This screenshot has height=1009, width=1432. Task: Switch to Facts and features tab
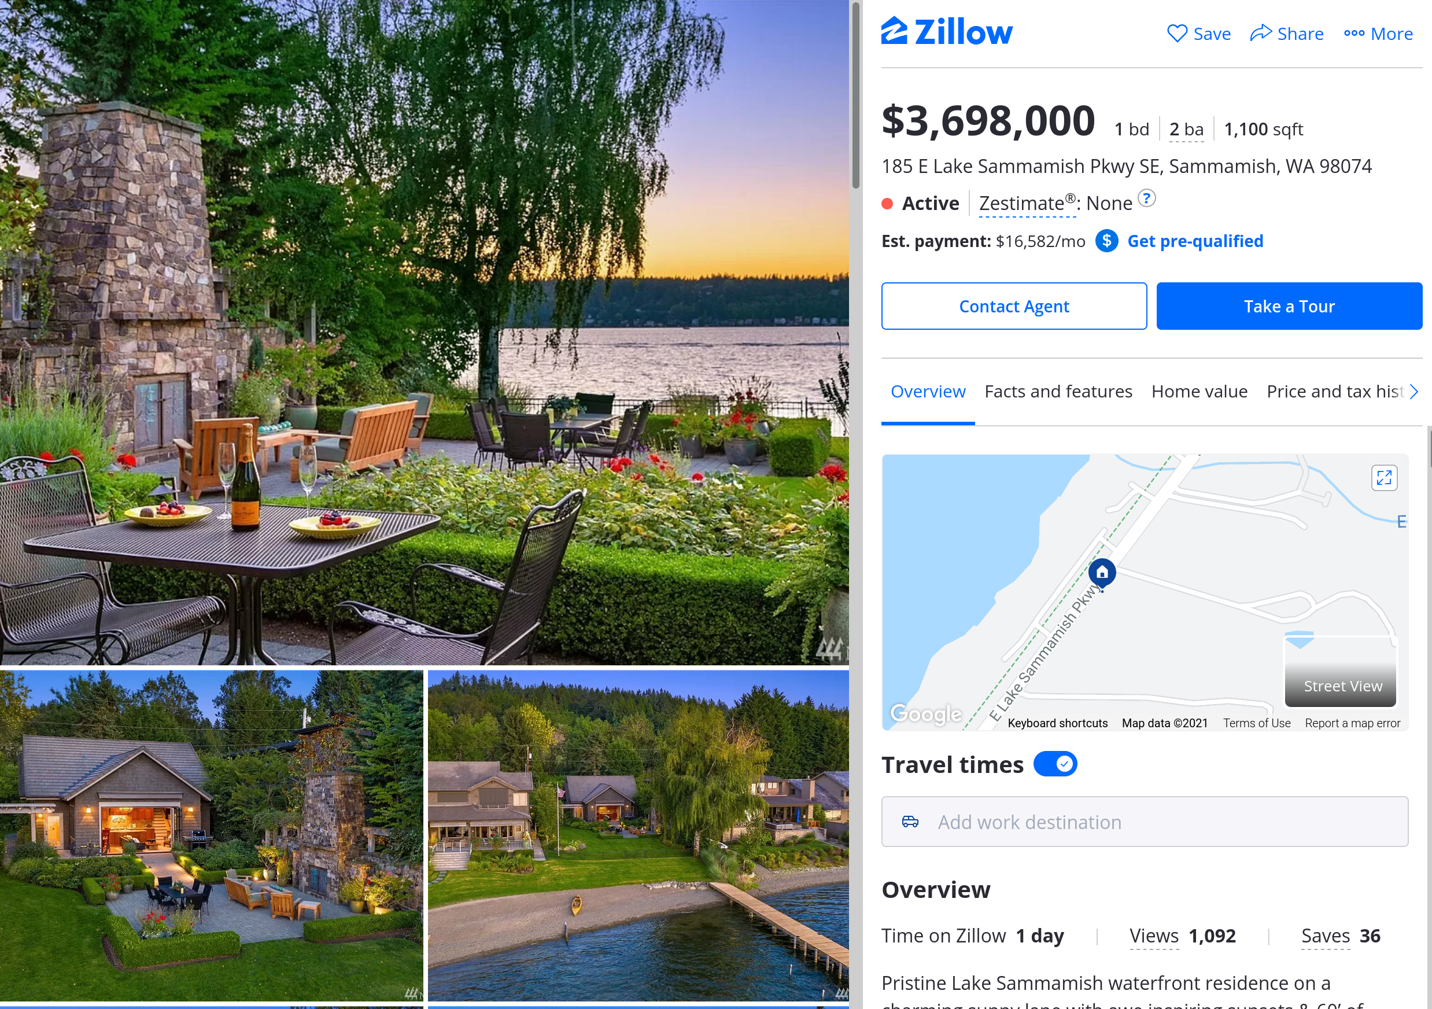[x=1058, y=391]
